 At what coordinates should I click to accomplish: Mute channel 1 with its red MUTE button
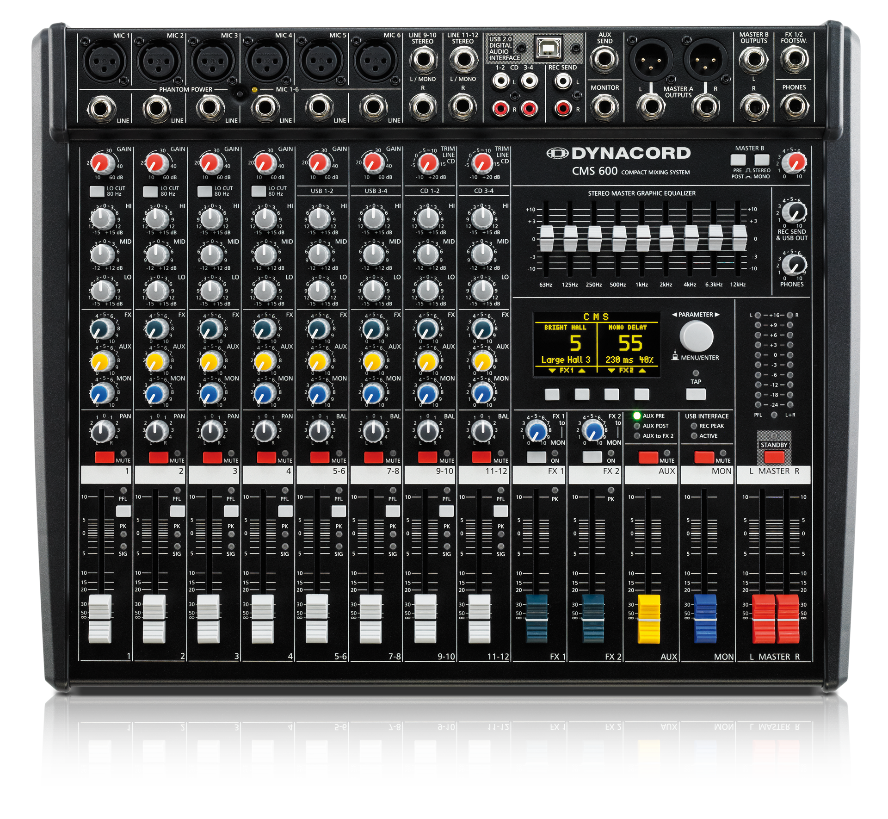[x=104, y=457]
